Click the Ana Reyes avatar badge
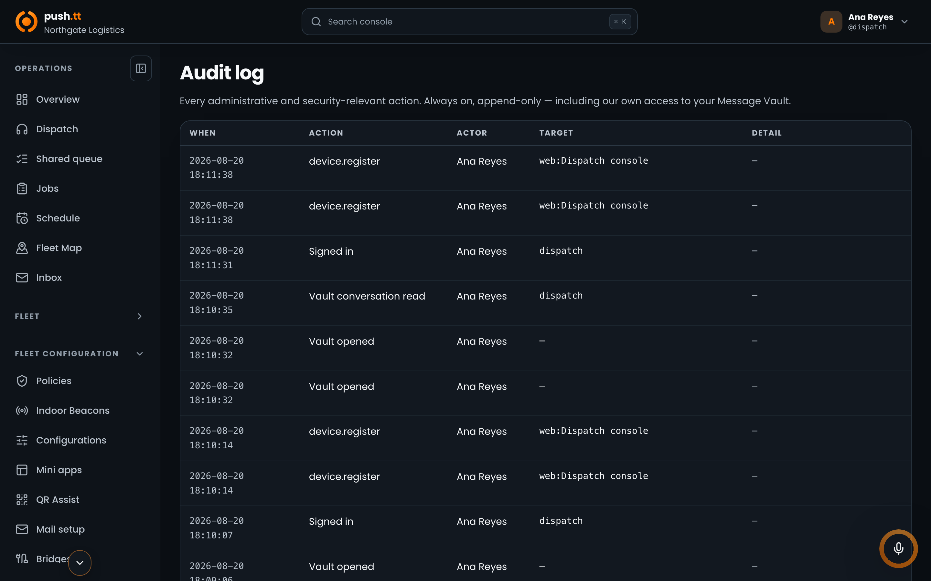Viewport: 931px width, 581px height. tap(831, 22)
